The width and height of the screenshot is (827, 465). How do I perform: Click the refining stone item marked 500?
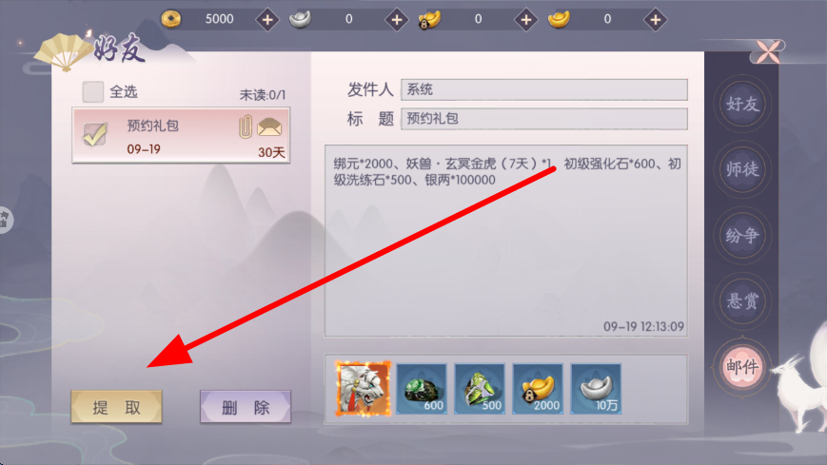pos(480,389)
